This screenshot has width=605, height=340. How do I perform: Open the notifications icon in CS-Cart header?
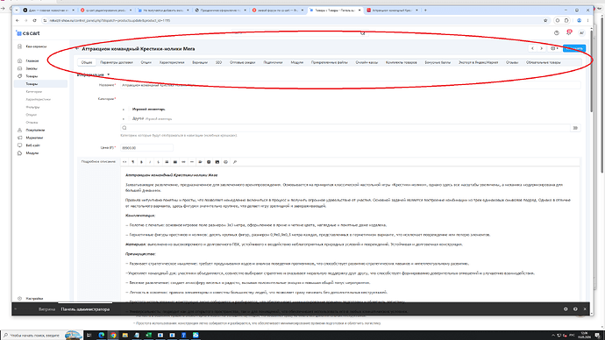(x=569, y=32)
